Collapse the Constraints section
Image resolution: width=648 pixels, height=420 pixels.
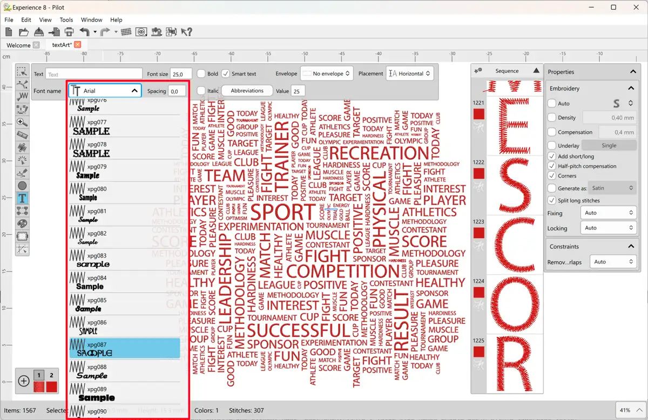[630, 246]
